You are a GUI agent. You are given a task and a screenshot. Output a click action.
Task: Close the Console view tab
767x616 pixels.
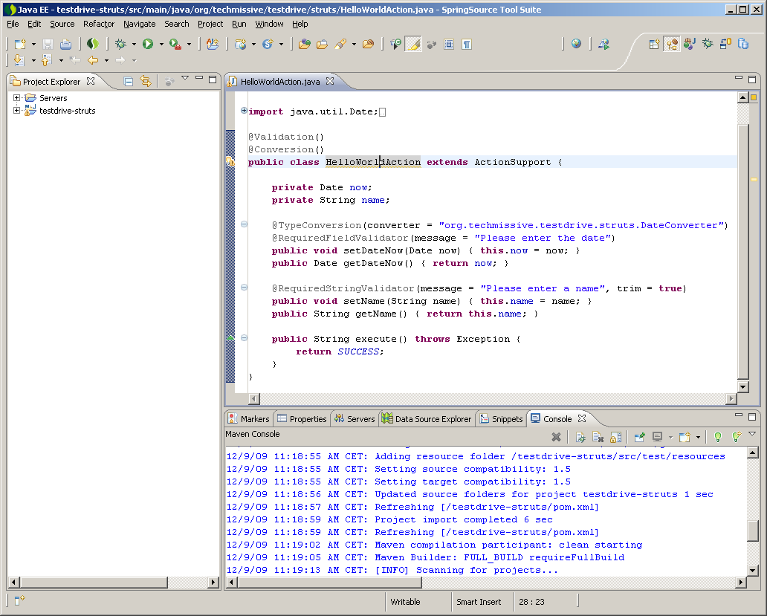coord(582,418)
